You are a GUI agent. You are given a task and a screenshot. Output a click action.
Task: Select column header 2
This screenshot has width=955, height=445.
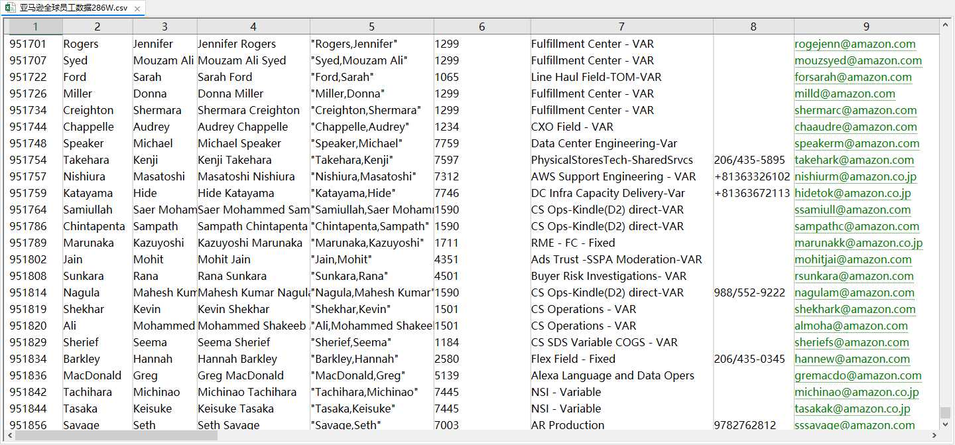coord(97,27)
